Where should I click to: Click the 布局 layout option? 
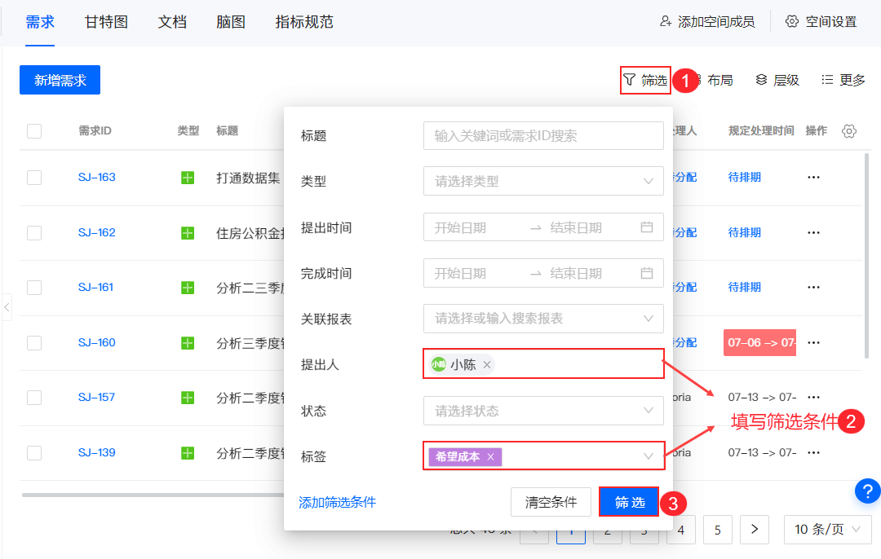tap(715, 80)
